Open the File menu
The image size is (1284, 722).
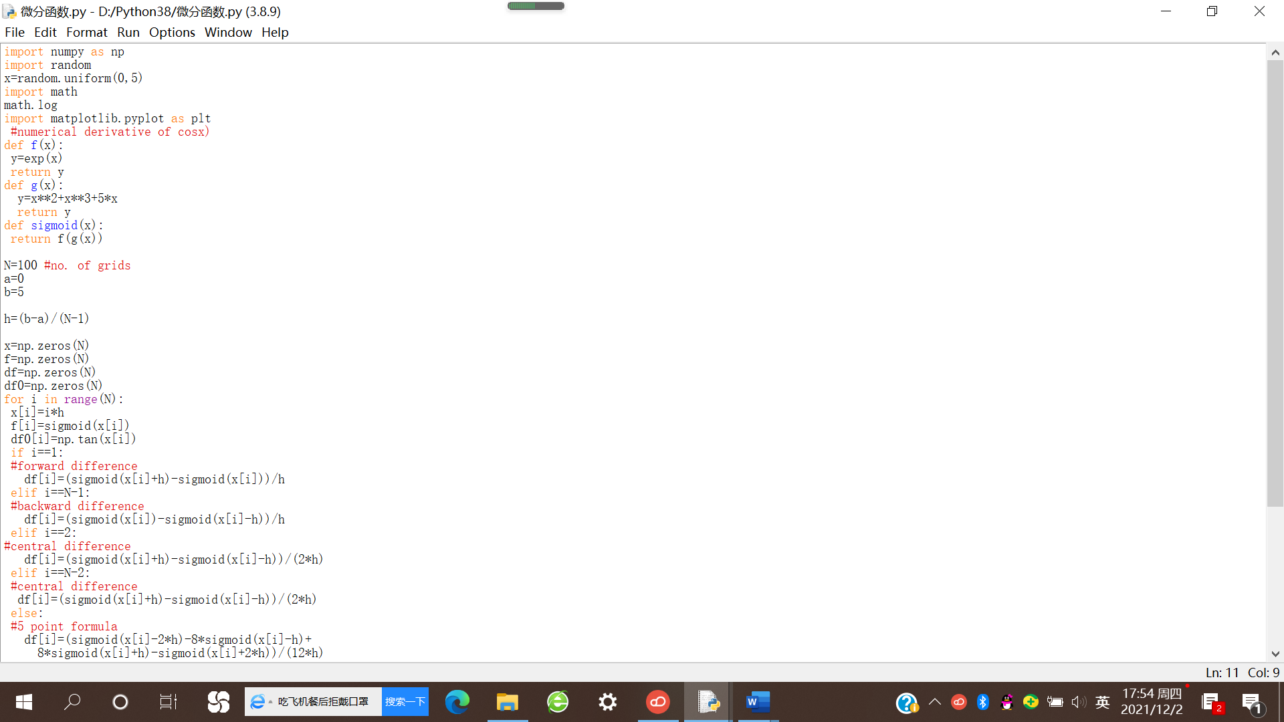pos(15,32)
